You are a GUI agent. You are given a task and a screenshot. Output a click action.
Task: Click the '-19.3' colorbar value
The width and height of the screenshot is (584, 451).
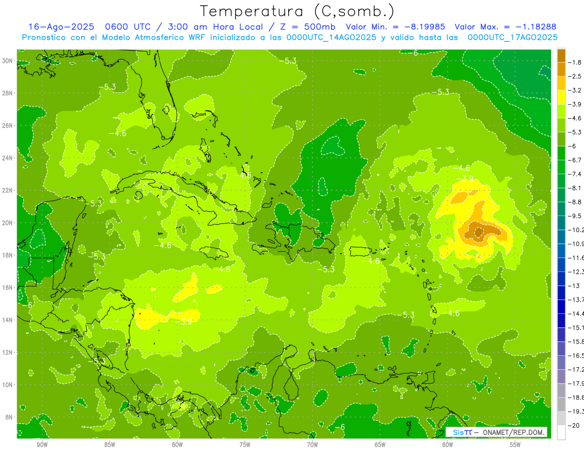(576, 412)
